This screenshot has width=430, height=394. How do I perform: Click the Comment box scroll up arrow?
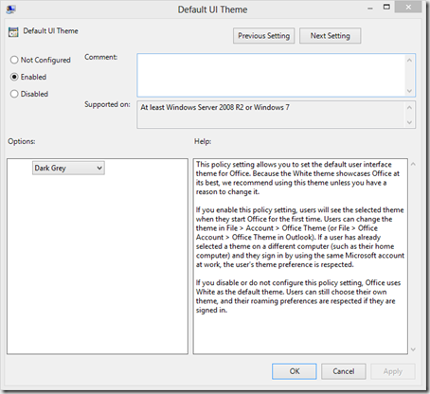(x=409, y=60)
